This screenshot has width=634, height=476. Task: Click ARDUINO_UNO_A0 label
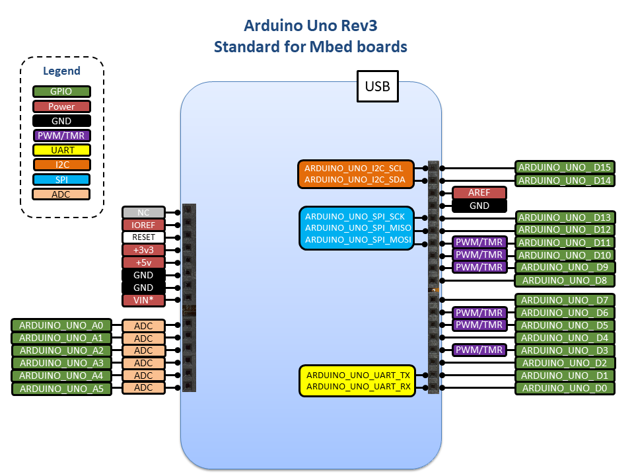(61, 325)
